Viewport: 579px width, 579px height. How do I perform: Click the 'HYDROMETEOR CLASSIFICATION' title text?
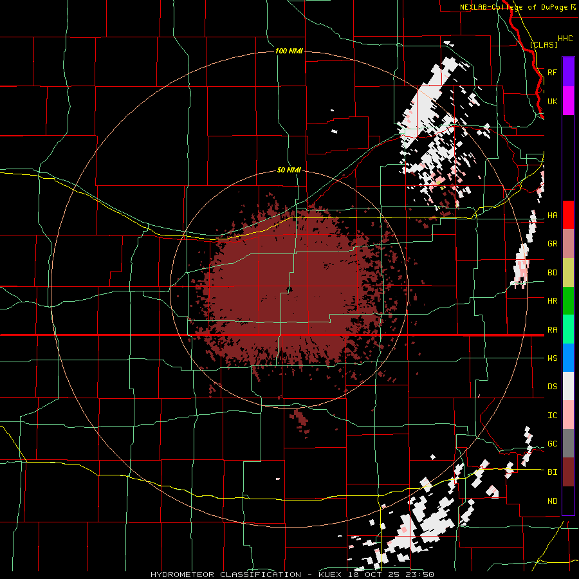click(x=226, y=574)
